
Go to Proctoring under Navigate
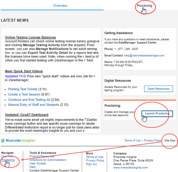click(8, 160)
